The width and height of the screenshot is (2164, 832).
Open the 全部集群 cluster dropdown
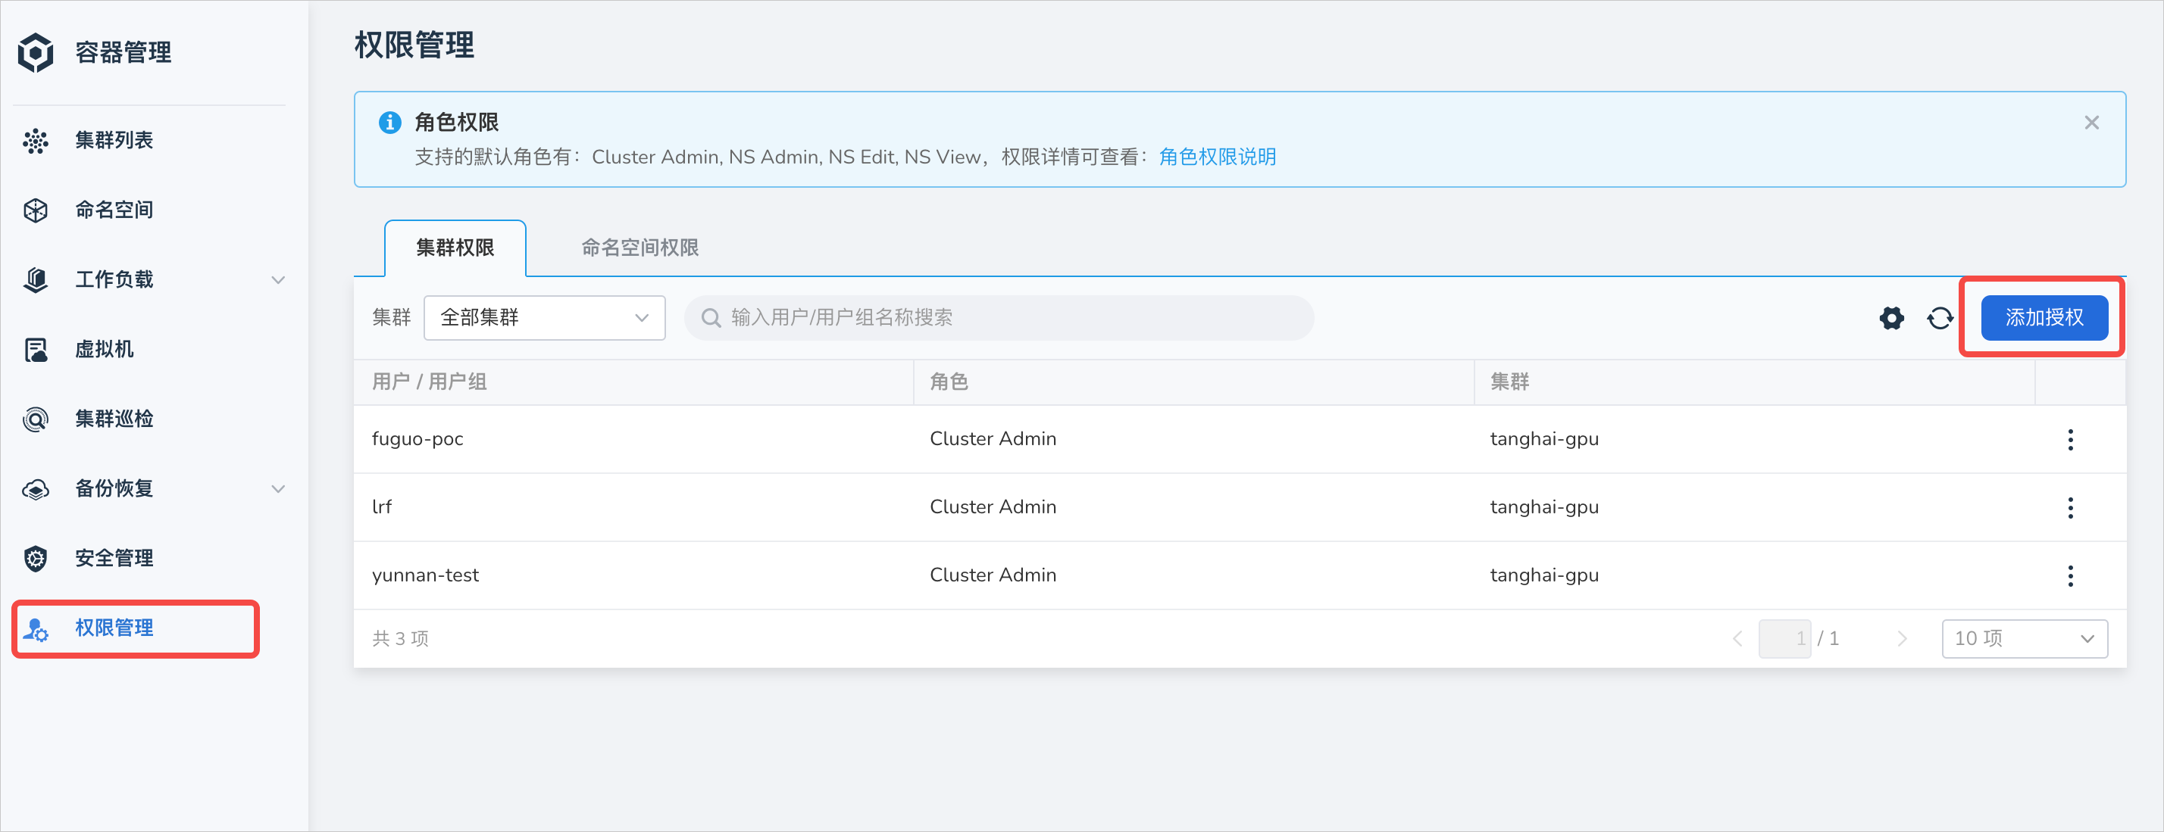[x=544, y=318]
